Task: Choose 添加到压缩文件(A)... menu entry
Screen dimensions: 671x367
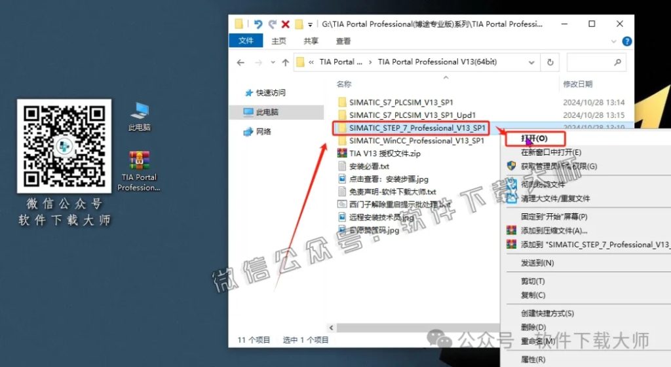Action: tap(554, 231)
